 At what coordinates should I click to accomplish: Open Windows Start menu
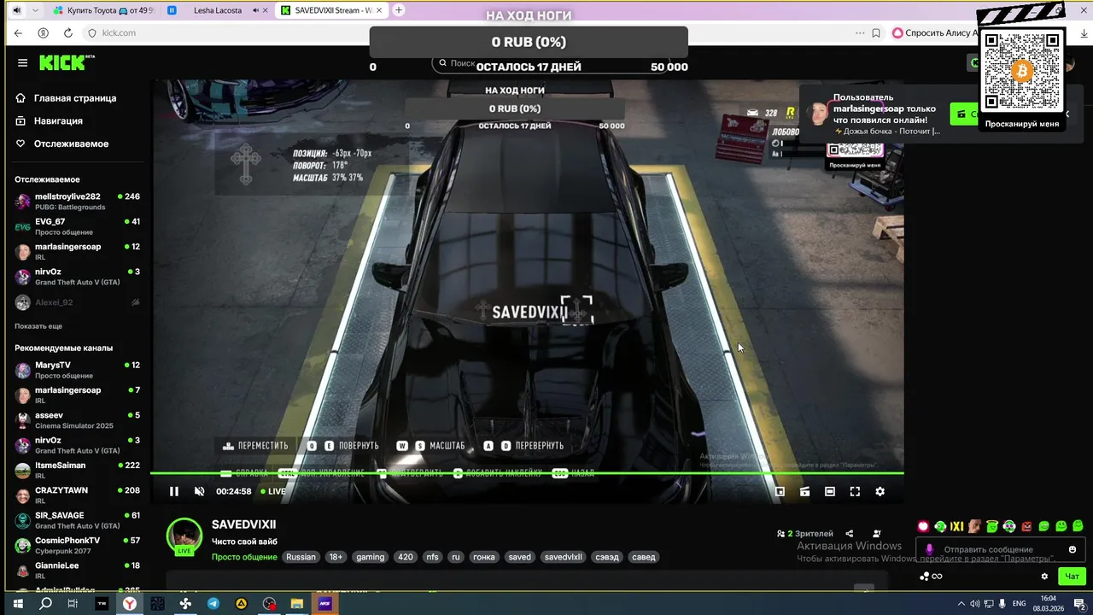tap(18, 603)
